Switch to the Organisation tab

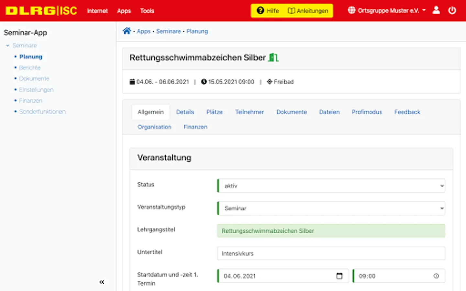tap(154, 127)
